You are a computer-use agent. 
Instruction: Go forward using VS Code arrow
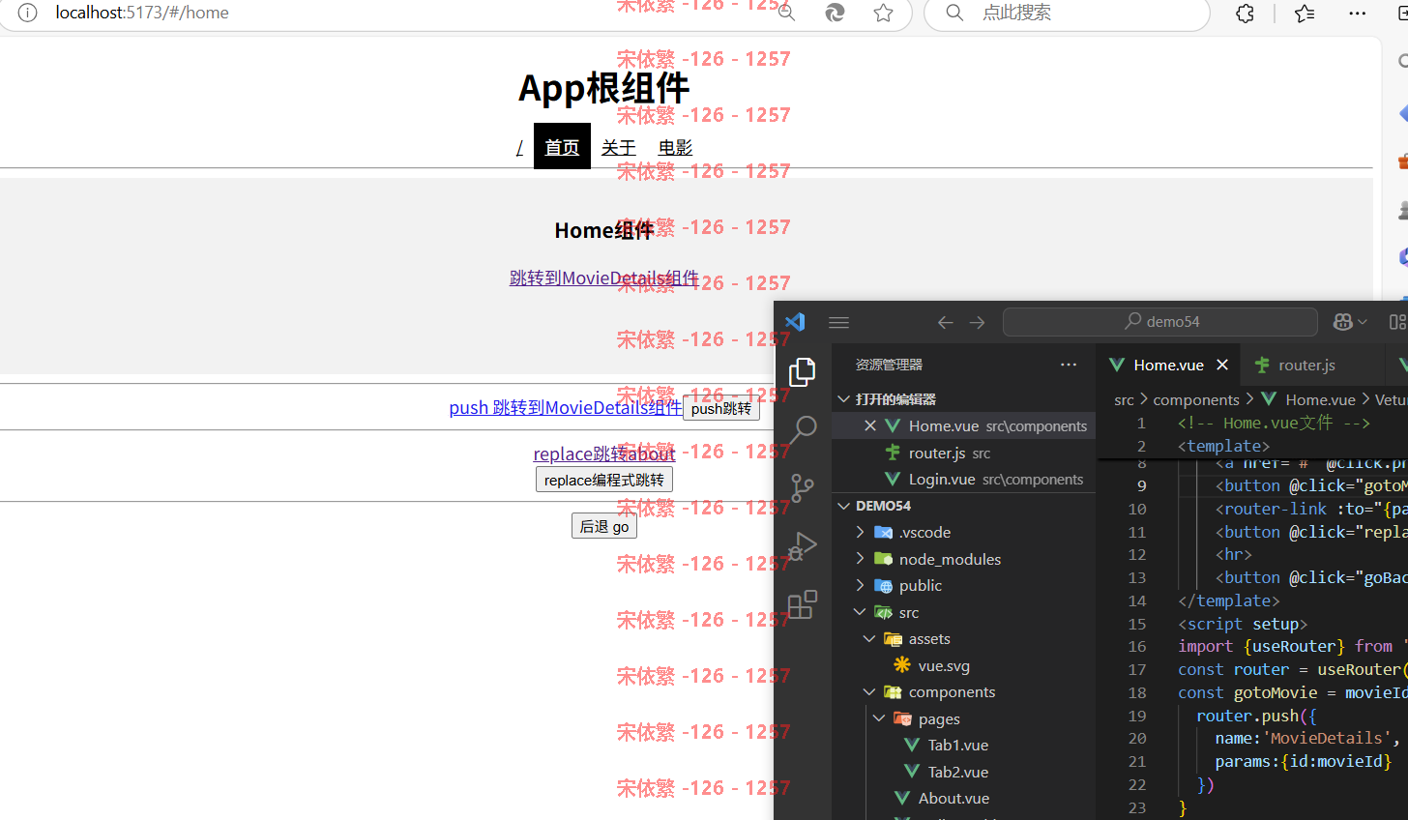click(x=978, y=322)
